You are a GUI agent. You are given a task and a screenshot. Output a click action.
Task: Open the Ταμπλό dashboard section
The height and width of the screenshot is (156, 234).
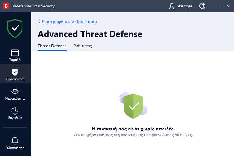(x=15, y=56)
